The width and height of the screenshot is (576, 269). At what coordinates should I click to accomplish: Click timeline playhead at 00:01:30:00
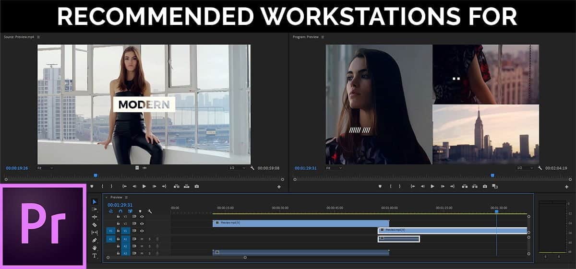coord(496,211)
